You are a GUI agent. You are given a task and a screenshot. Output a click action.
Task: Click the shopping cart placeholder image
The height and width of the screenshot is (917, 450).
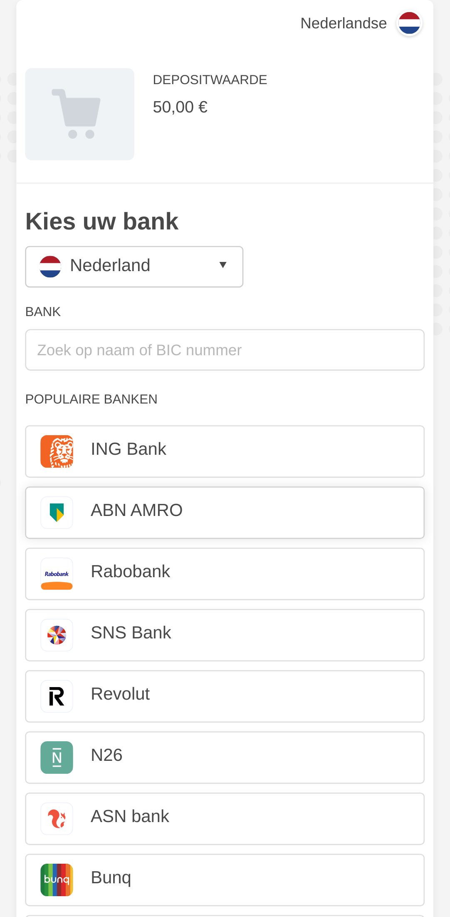80,114
